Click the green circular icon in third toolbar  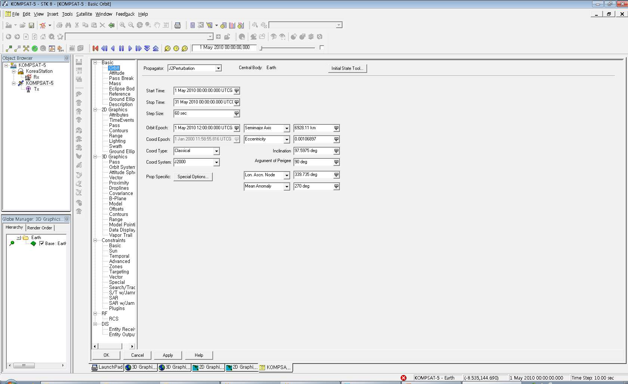point(34,48)
